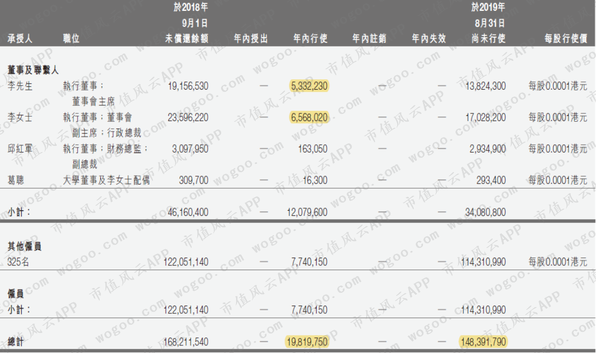
Task: Click the 董事及聯繫人 section heading
Action: click(x=33, y=70)
